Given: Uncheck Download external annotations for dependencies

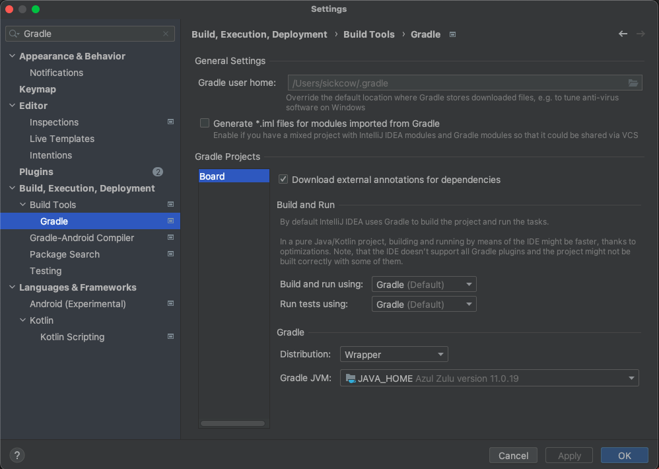Looking at the screenshot, I should pyautogui.click(x=283, y=180).
